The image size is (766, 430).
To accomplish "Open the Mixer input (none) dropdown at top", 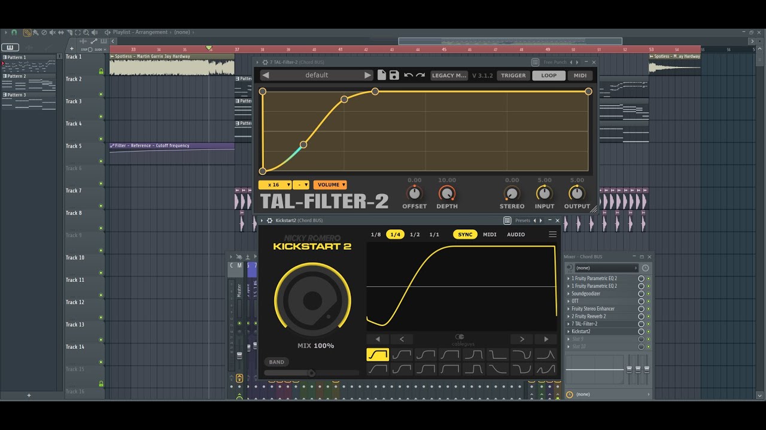I will point(606,268).
